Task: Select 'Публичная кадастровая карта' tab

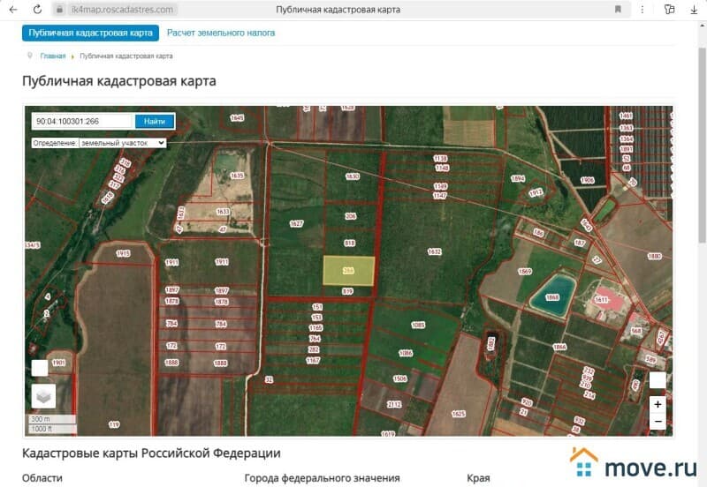Action: [x=90, y=33]
